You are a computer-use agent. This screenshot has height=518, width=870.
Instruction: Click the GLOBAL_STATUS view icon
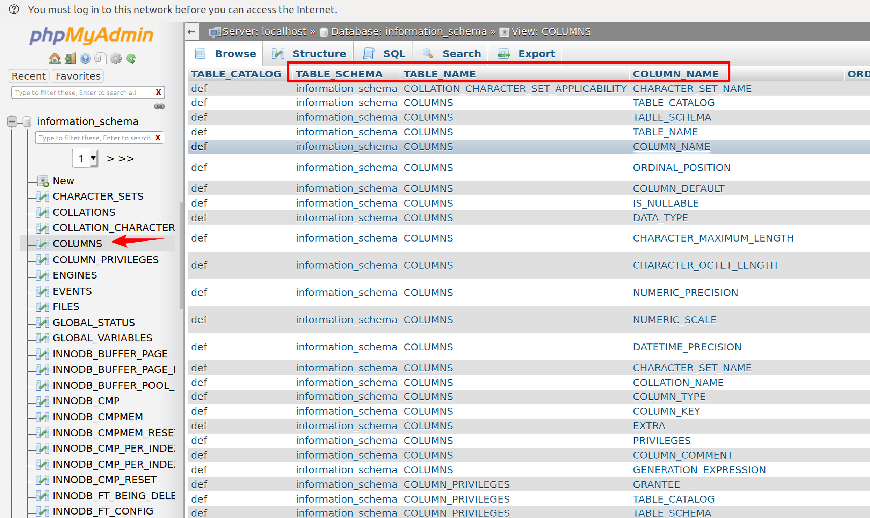click(x=43, y=323)
